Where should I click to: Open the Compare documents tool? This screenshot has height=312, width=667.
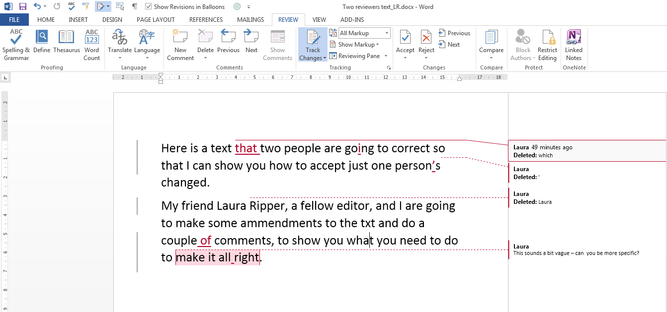[491, 42]
